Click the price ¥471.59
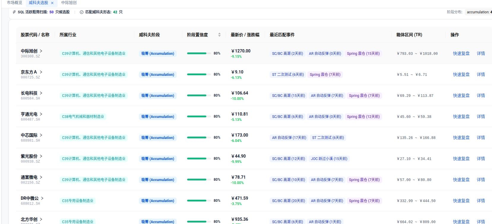The height and width of the screenshot is (224, 492). (240, 198)
